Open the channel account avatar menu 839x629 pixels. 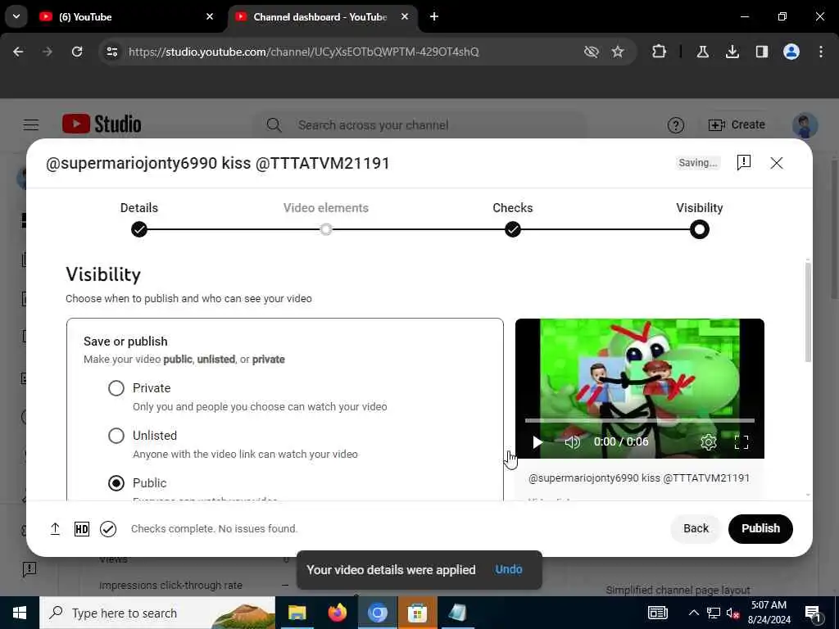(x=805, y=125)
